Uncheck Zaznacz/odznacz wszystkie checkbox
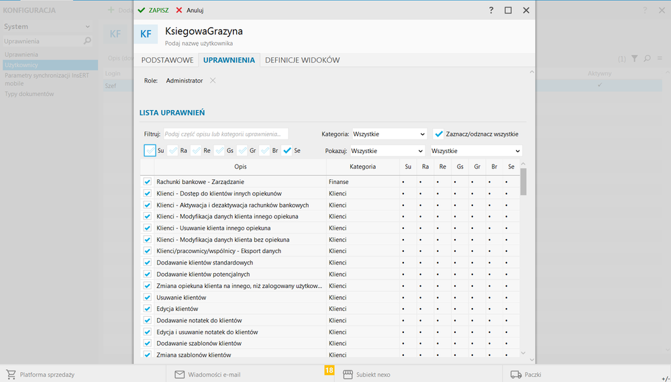Image resolution: width=671 pixels, height=382 pixels. (439, 134)
